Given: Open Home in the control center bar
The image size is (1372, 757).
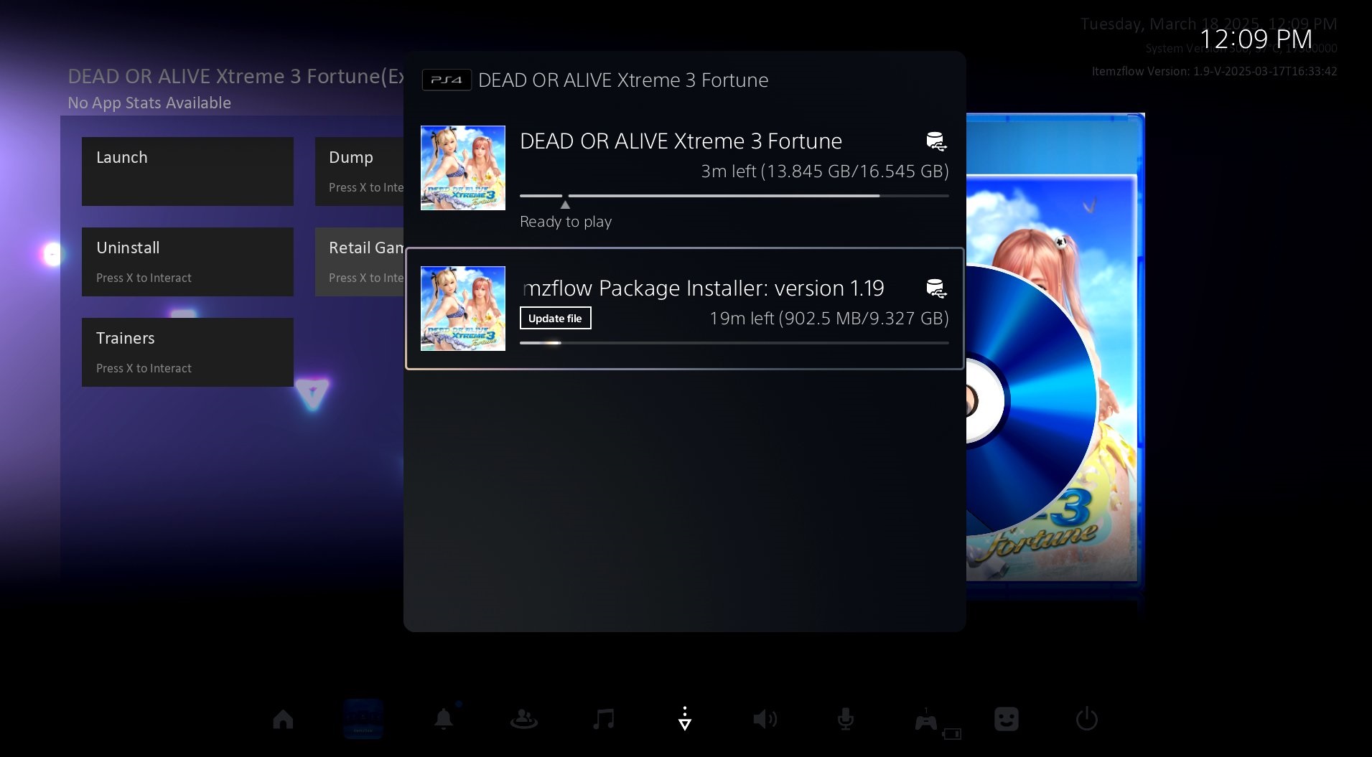Looking at the screenshot, I should 283,719.
